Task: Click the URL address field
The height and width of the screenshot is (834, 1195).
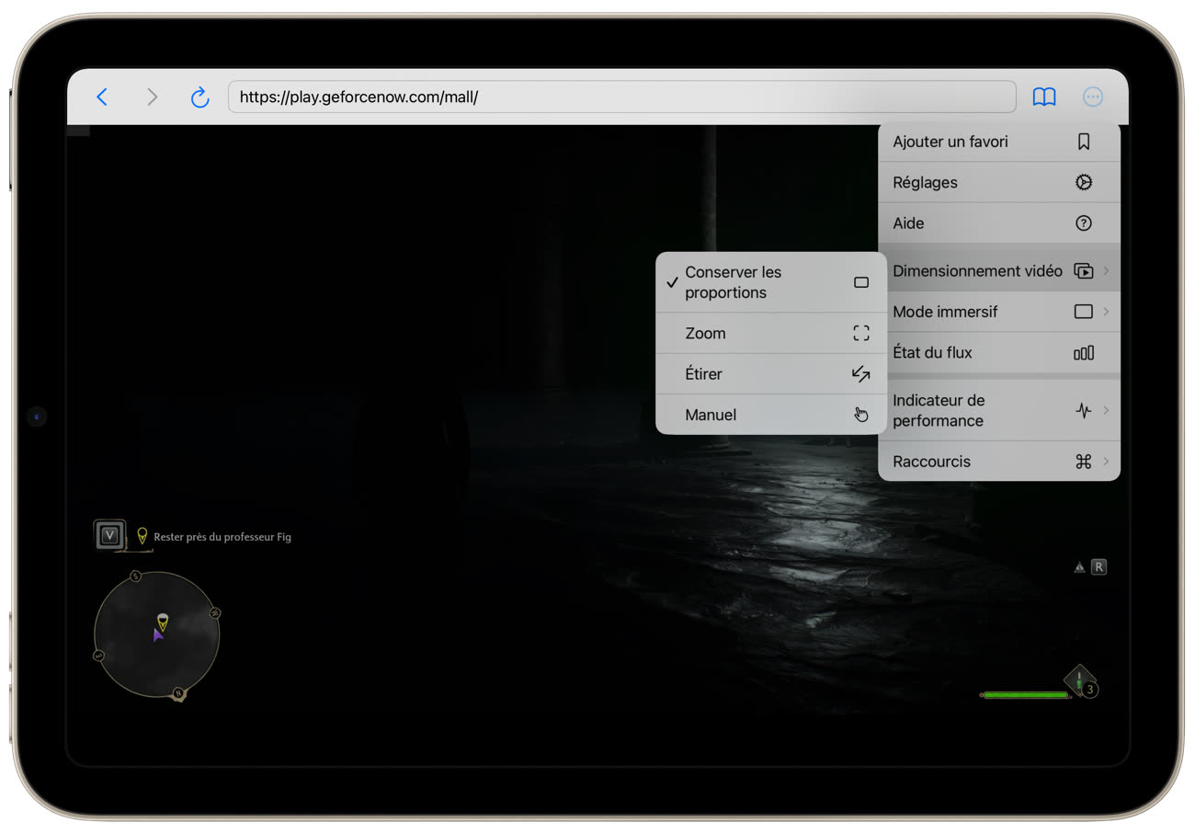Action: pos(621,97)
